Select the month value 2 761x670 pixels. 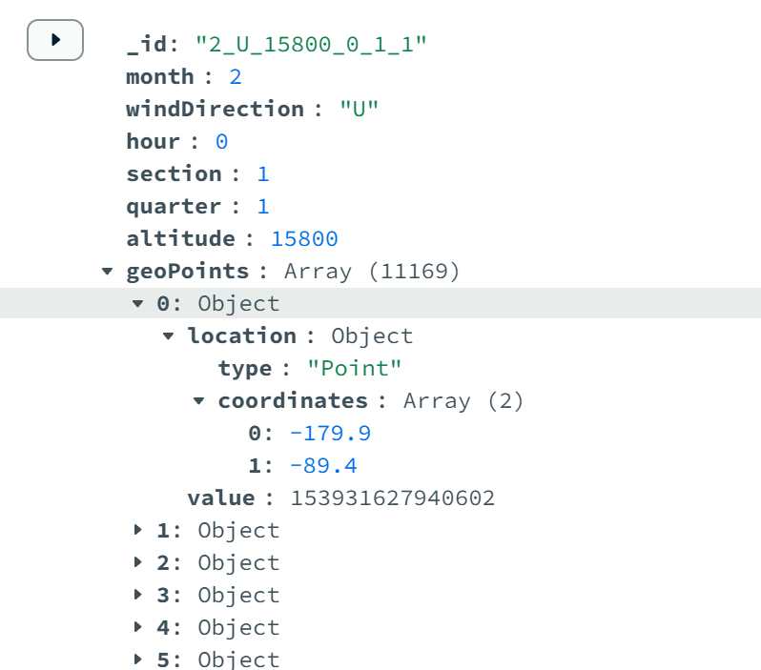click(235, 76)
